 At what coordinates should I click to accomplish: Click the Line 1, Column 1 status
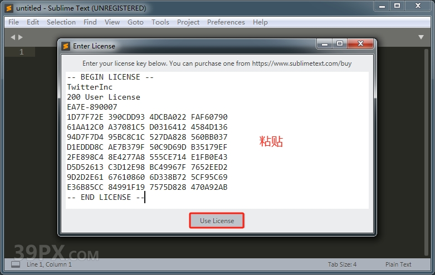(x=49, y=264)
